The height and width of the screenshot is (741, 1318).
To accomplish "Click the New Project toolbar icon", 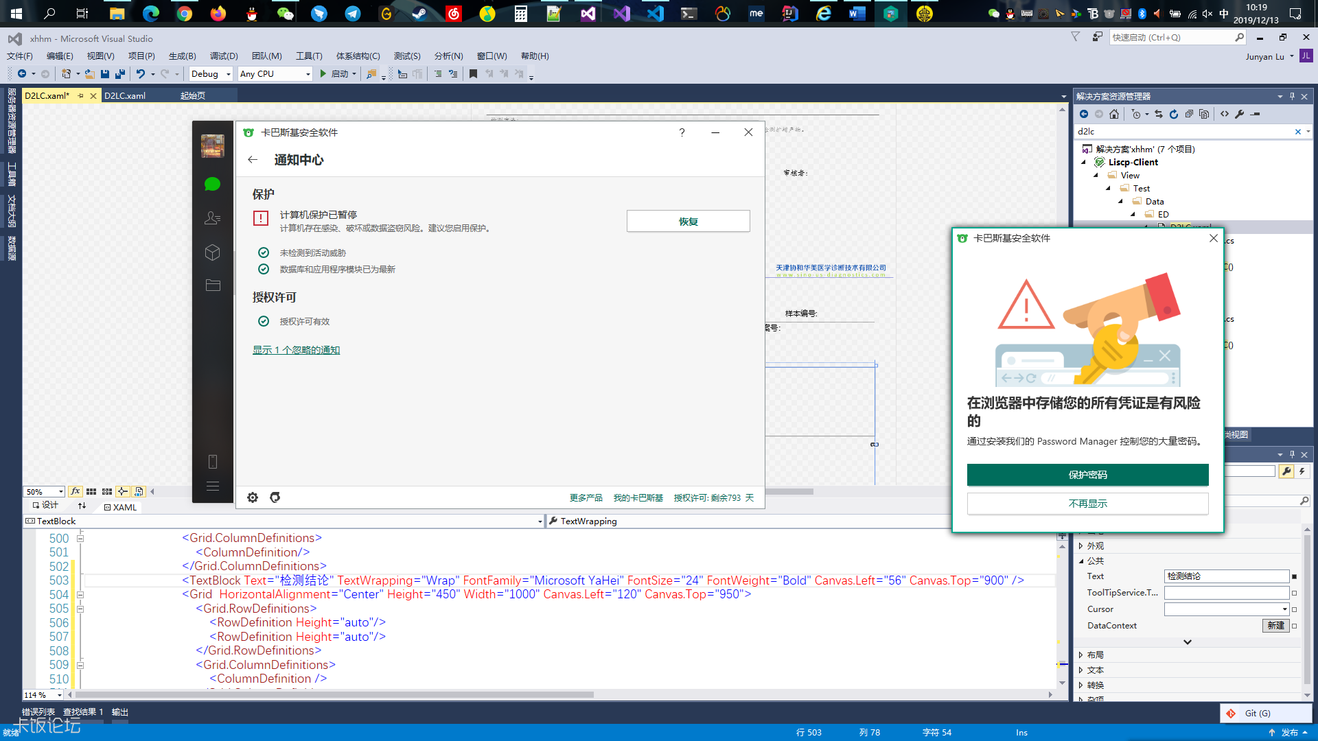I will click(66, 74).
